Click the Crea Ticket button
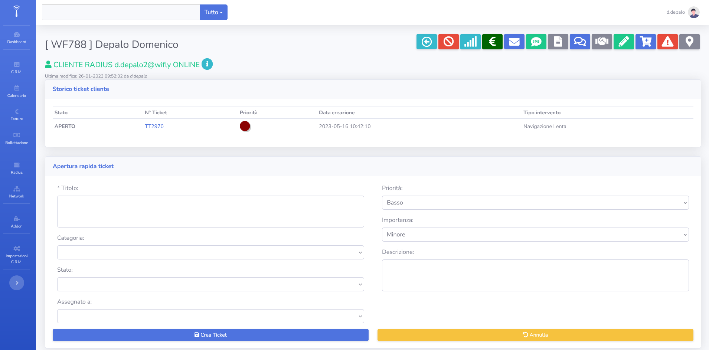This screenshot has height=350, width=709. coord(210,335)
